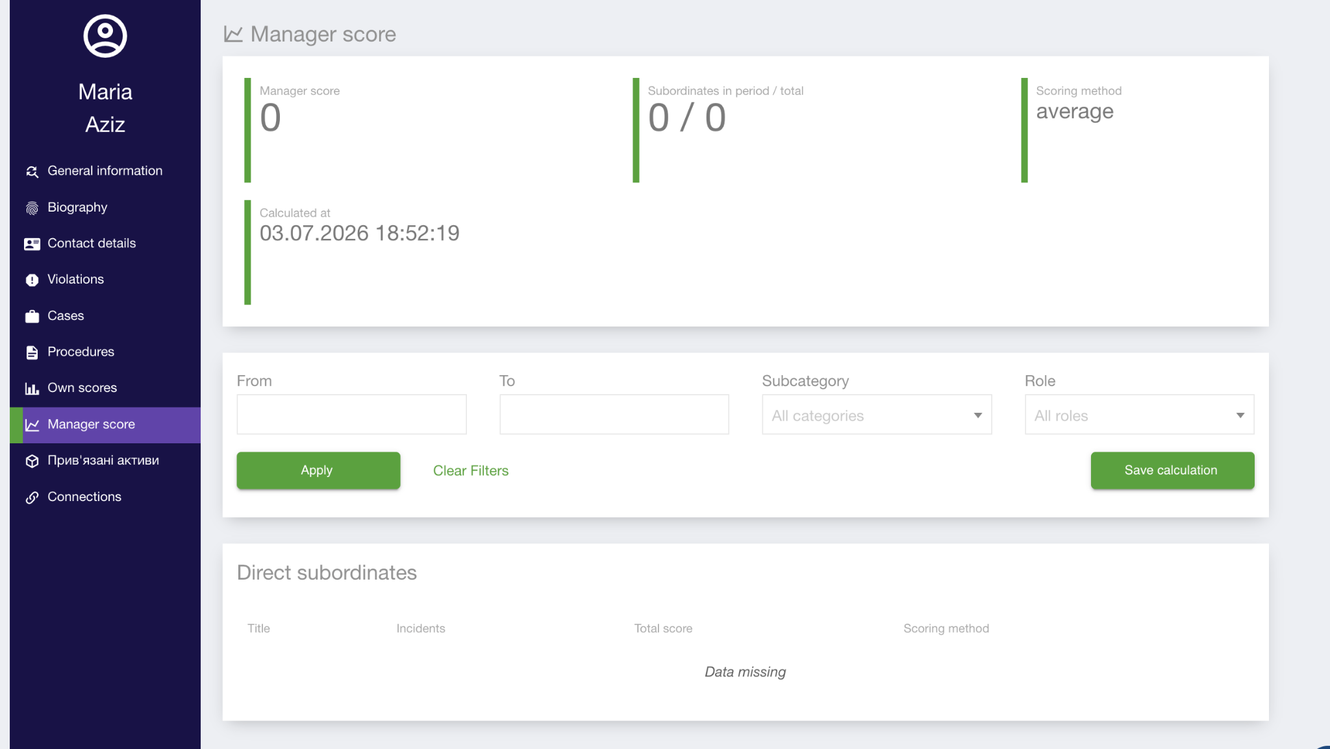Expand the Role All roles dropdown

(x=1139, y=415)
